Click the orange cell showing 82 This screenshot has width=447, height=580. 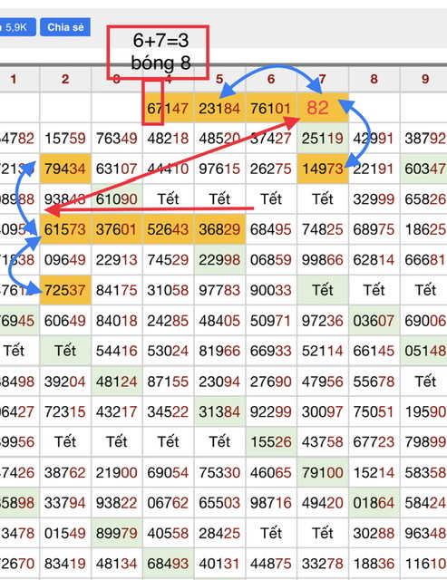pos(322,108)
